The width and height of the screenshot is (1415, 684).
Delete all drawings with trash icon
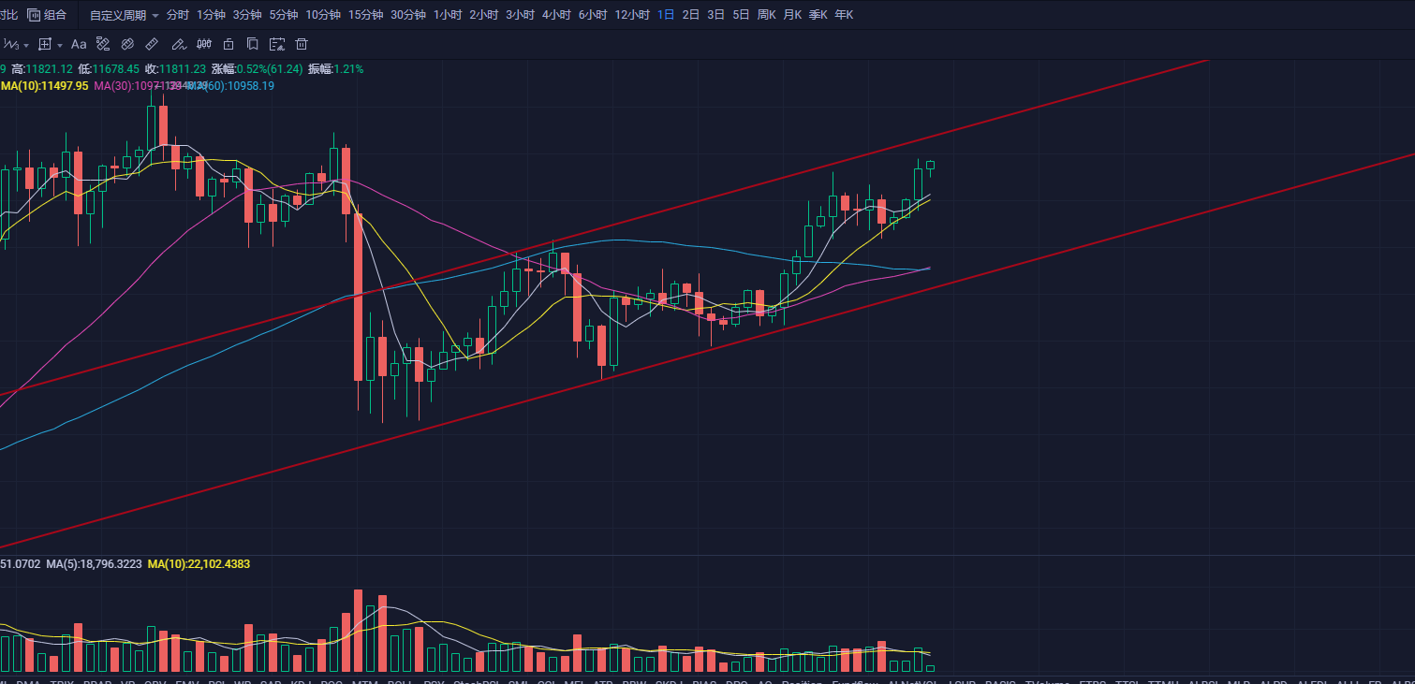point(302,44)
